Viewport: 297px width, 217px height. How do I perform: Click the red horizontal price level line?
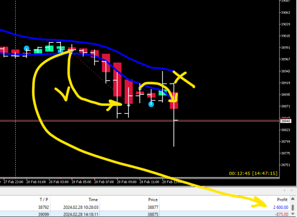140,120
